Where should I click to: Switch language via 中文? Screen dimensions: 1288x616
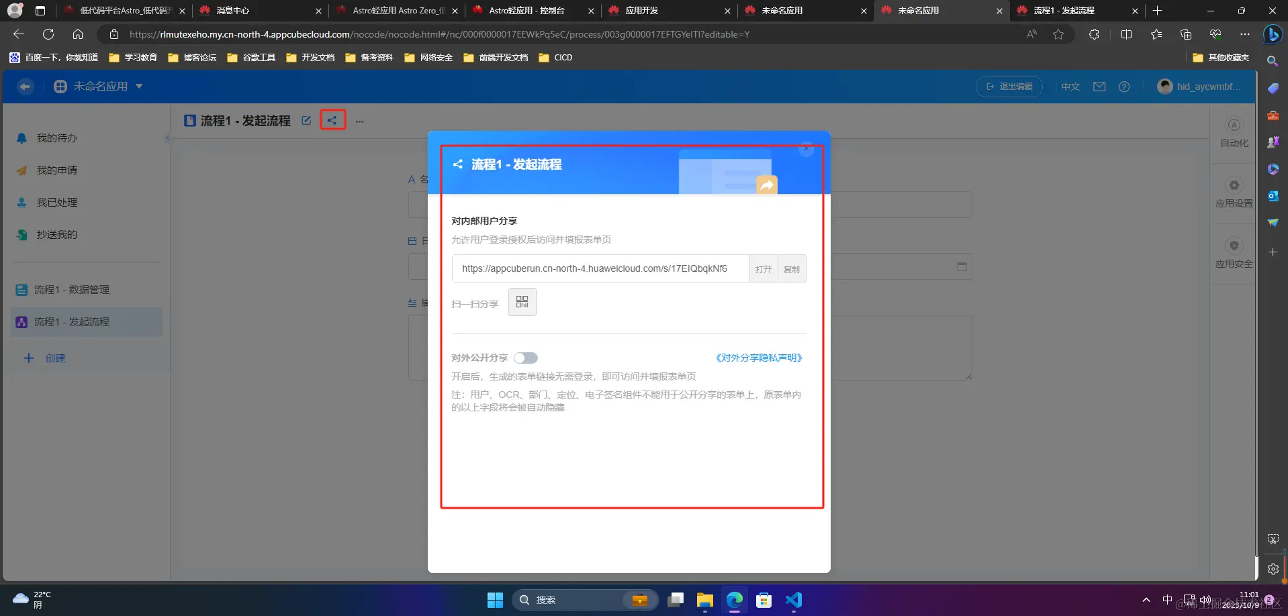pyautogui.click(x=1070, y=87)
